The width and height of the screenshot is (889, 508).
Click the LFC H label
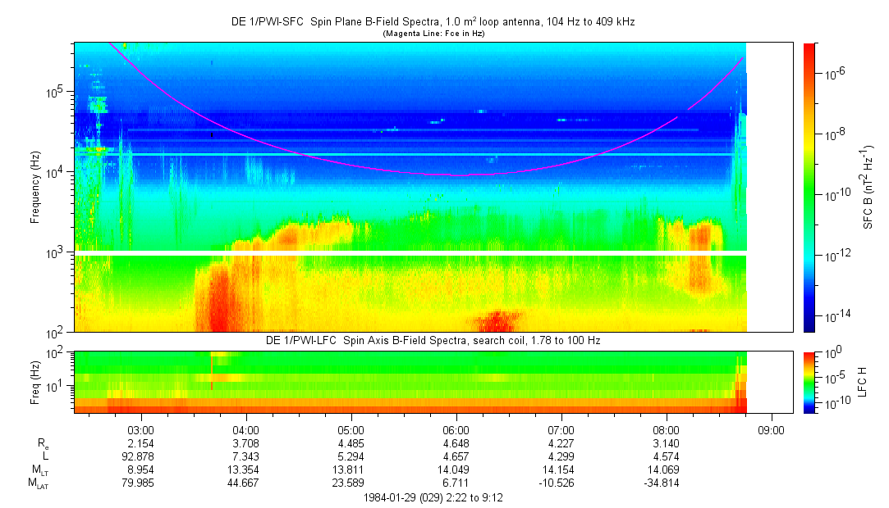[x=863, y=382]
